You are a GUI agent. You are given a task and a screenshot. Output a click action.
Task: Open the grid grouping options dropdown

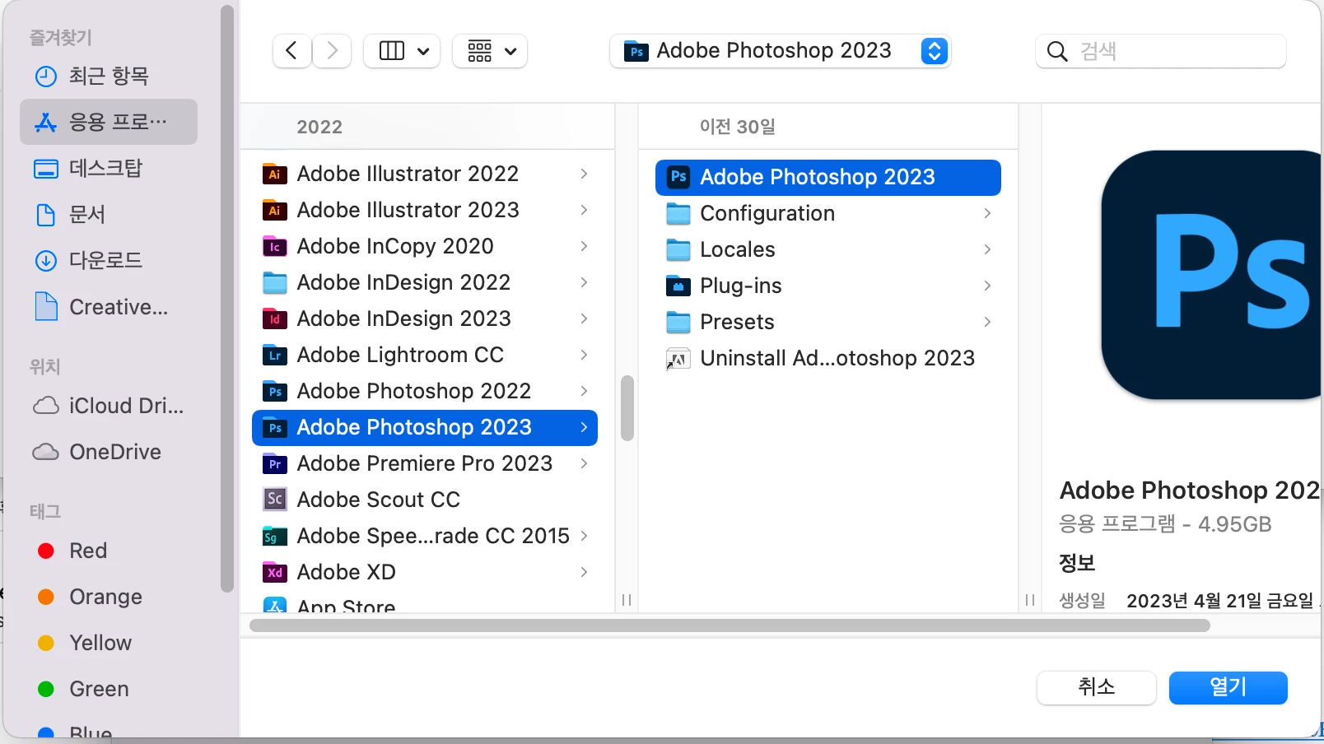490,51
